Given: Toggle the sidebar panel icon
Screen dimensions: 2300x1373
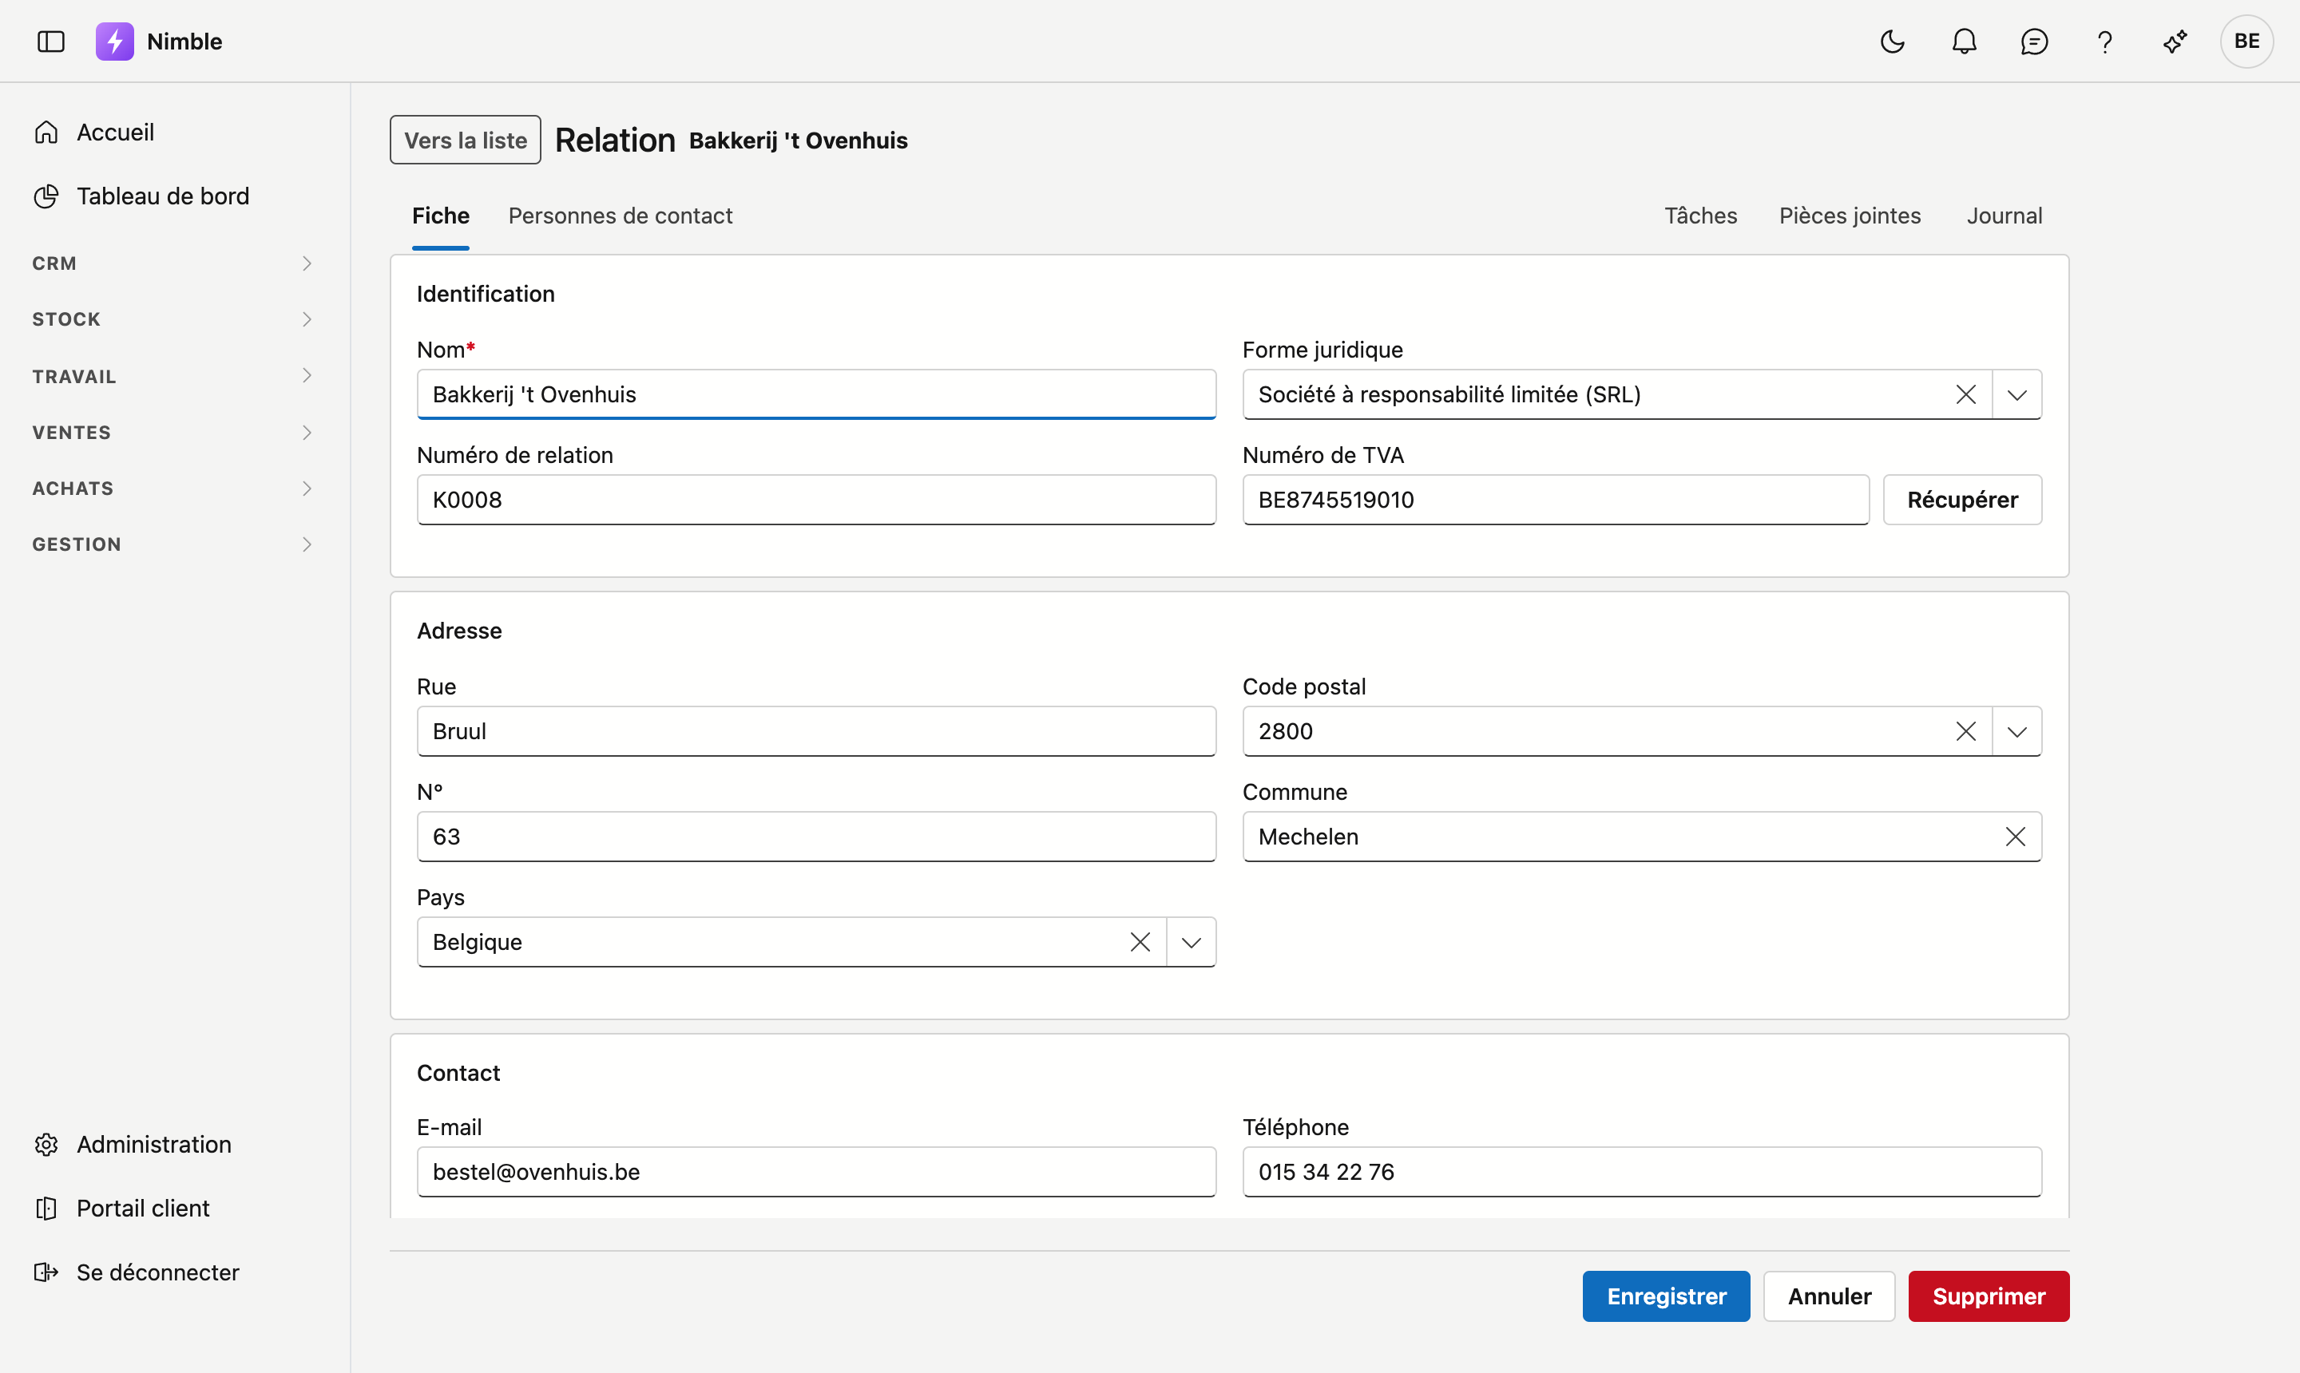Looking at the screenshot, I should pos(51,42).
